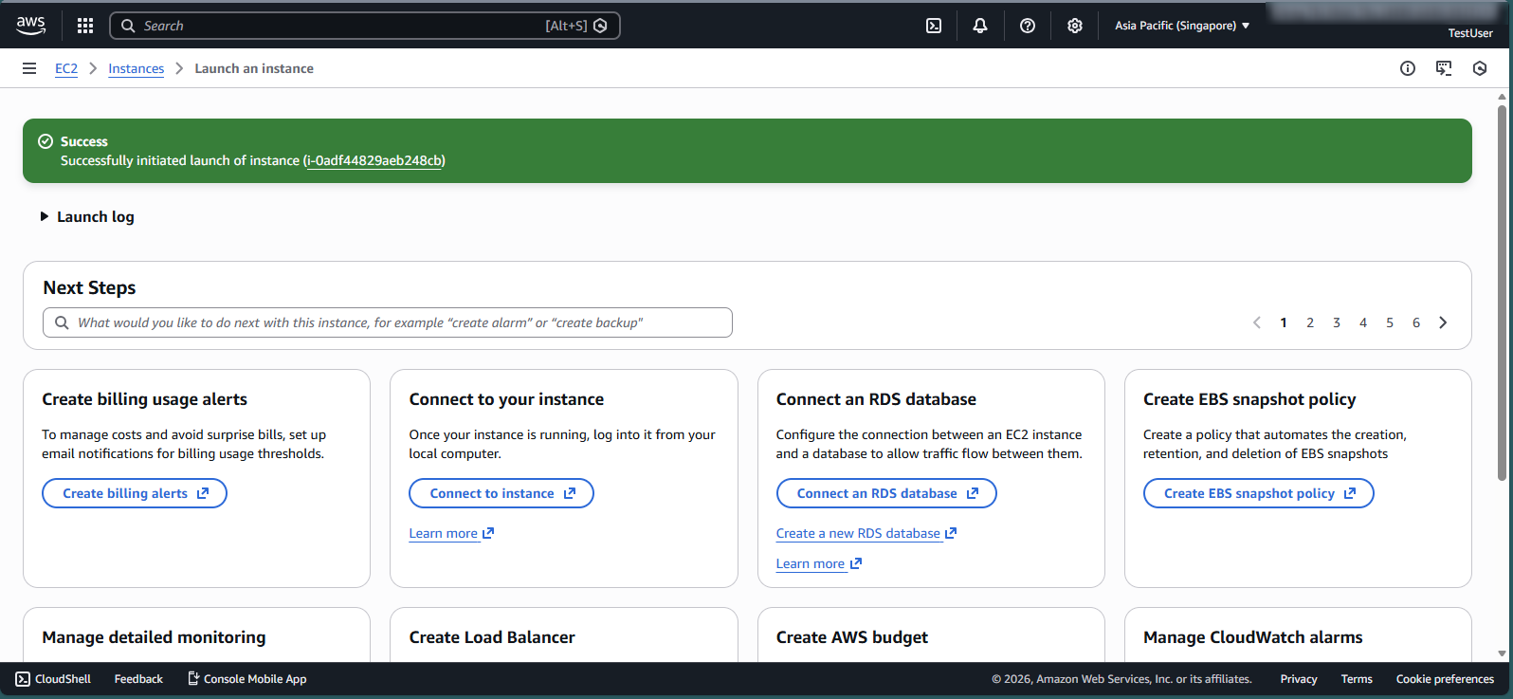Go to next page of Next Steps
Screen dimensions: 1513x699
pos(1443,322)
